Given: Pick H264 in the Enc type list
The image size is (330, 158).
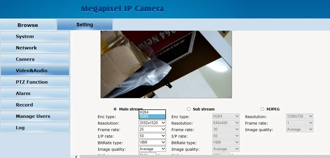Looking at the screenshot, I should coord(152,112).
